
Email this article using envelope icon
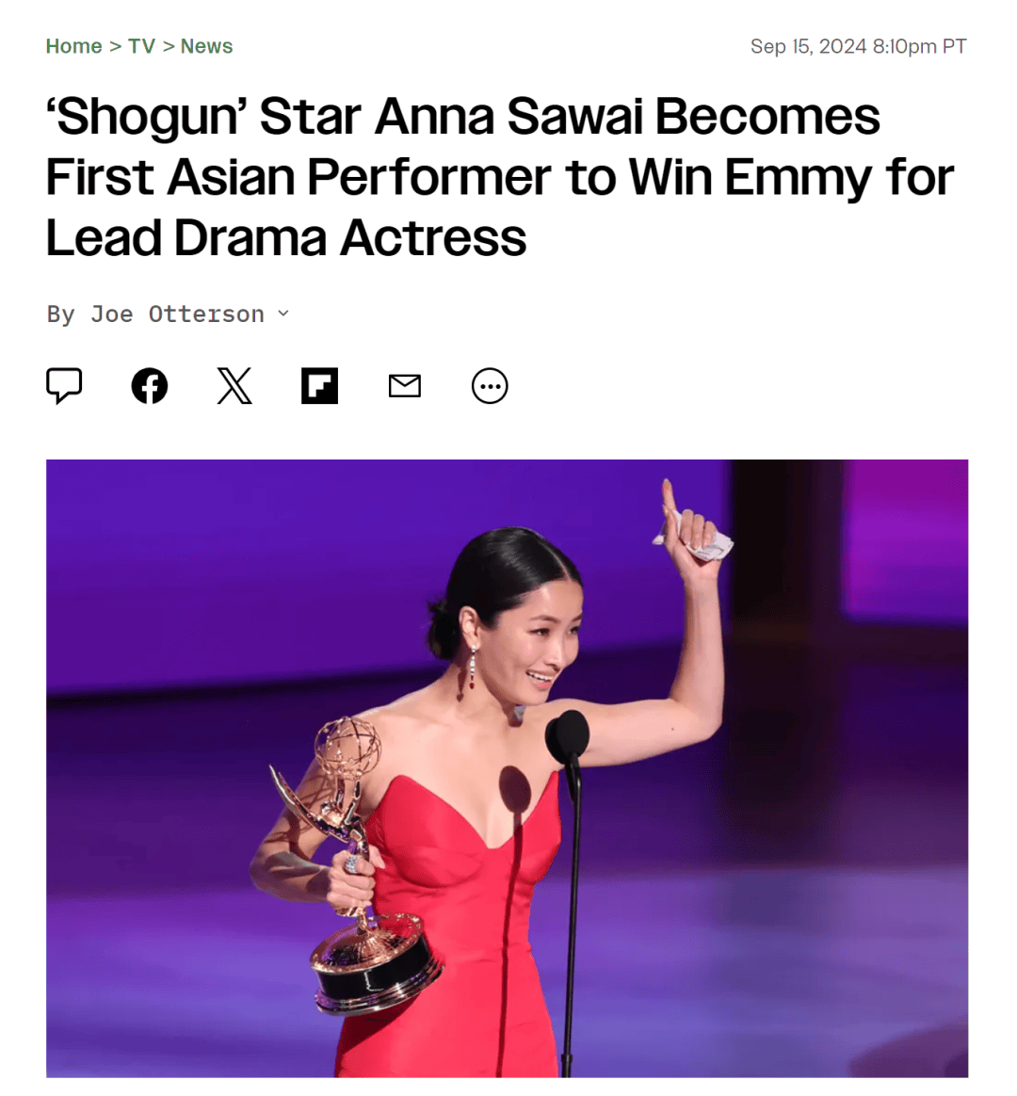(405, 386)
